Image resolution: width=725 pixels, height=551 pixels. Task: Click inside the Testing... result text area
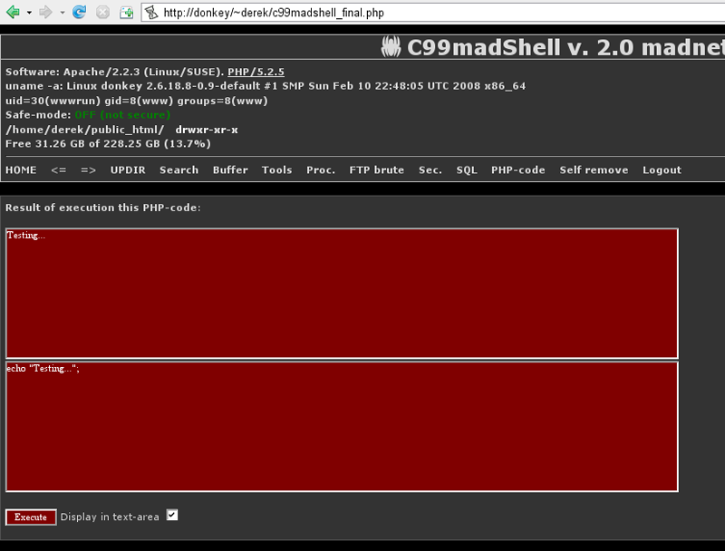[x=342, y=293]
